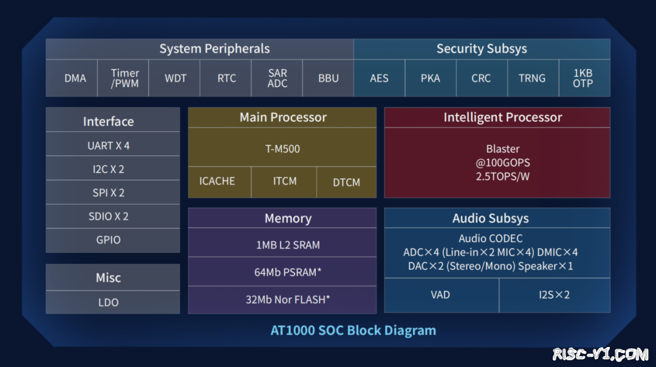Select the 32Mb Nor FLASH row
Viewport: 656px width, 367px height.
282,300
